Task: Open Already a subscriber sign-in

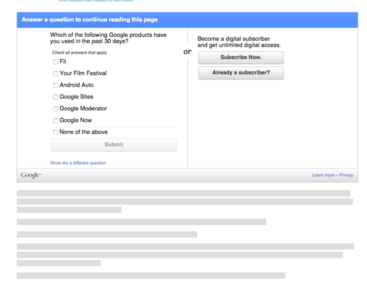Action: 241,73
